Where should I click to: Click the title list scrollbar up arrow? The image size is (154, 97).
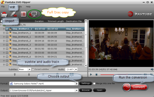pyautogui.click(x=86, y=21)
